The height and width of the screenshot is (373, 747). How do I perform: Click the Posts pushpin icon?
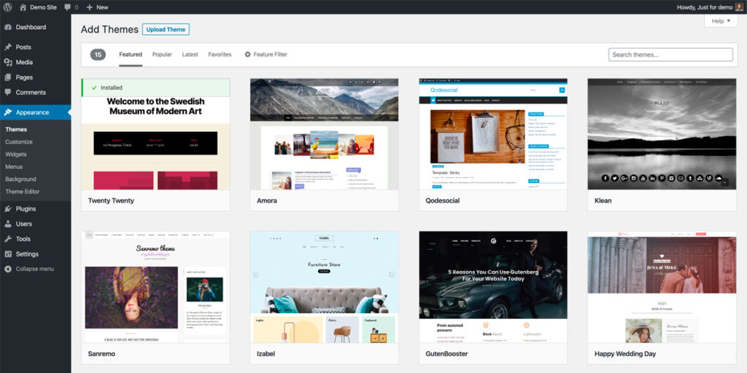point(7,47)
